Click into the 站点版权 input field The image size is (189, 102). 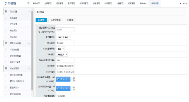point(66,66)
